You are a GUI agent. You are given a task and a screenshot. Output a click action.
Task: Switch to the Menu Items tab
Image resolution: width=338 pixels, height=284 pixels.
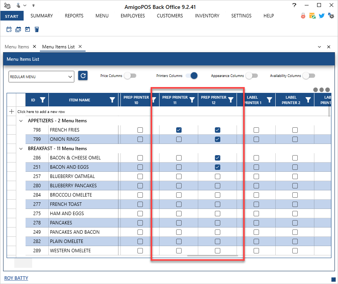point(17,47)
